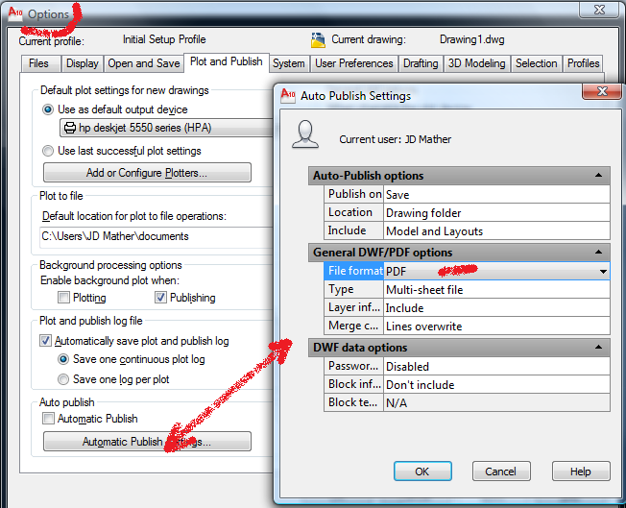Click the default plot-to-file location field

point(156,236)
